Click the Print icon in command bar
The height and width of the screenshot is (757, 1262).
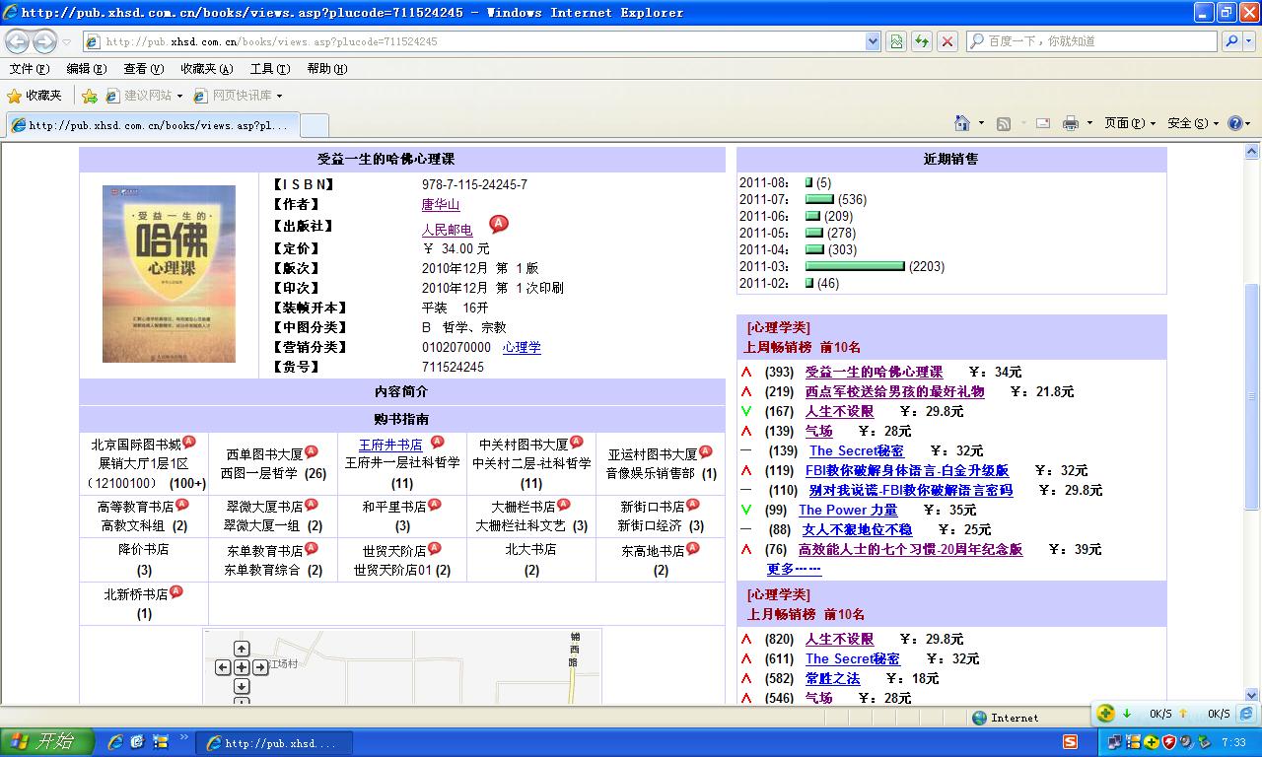[x=1071, y=123]
